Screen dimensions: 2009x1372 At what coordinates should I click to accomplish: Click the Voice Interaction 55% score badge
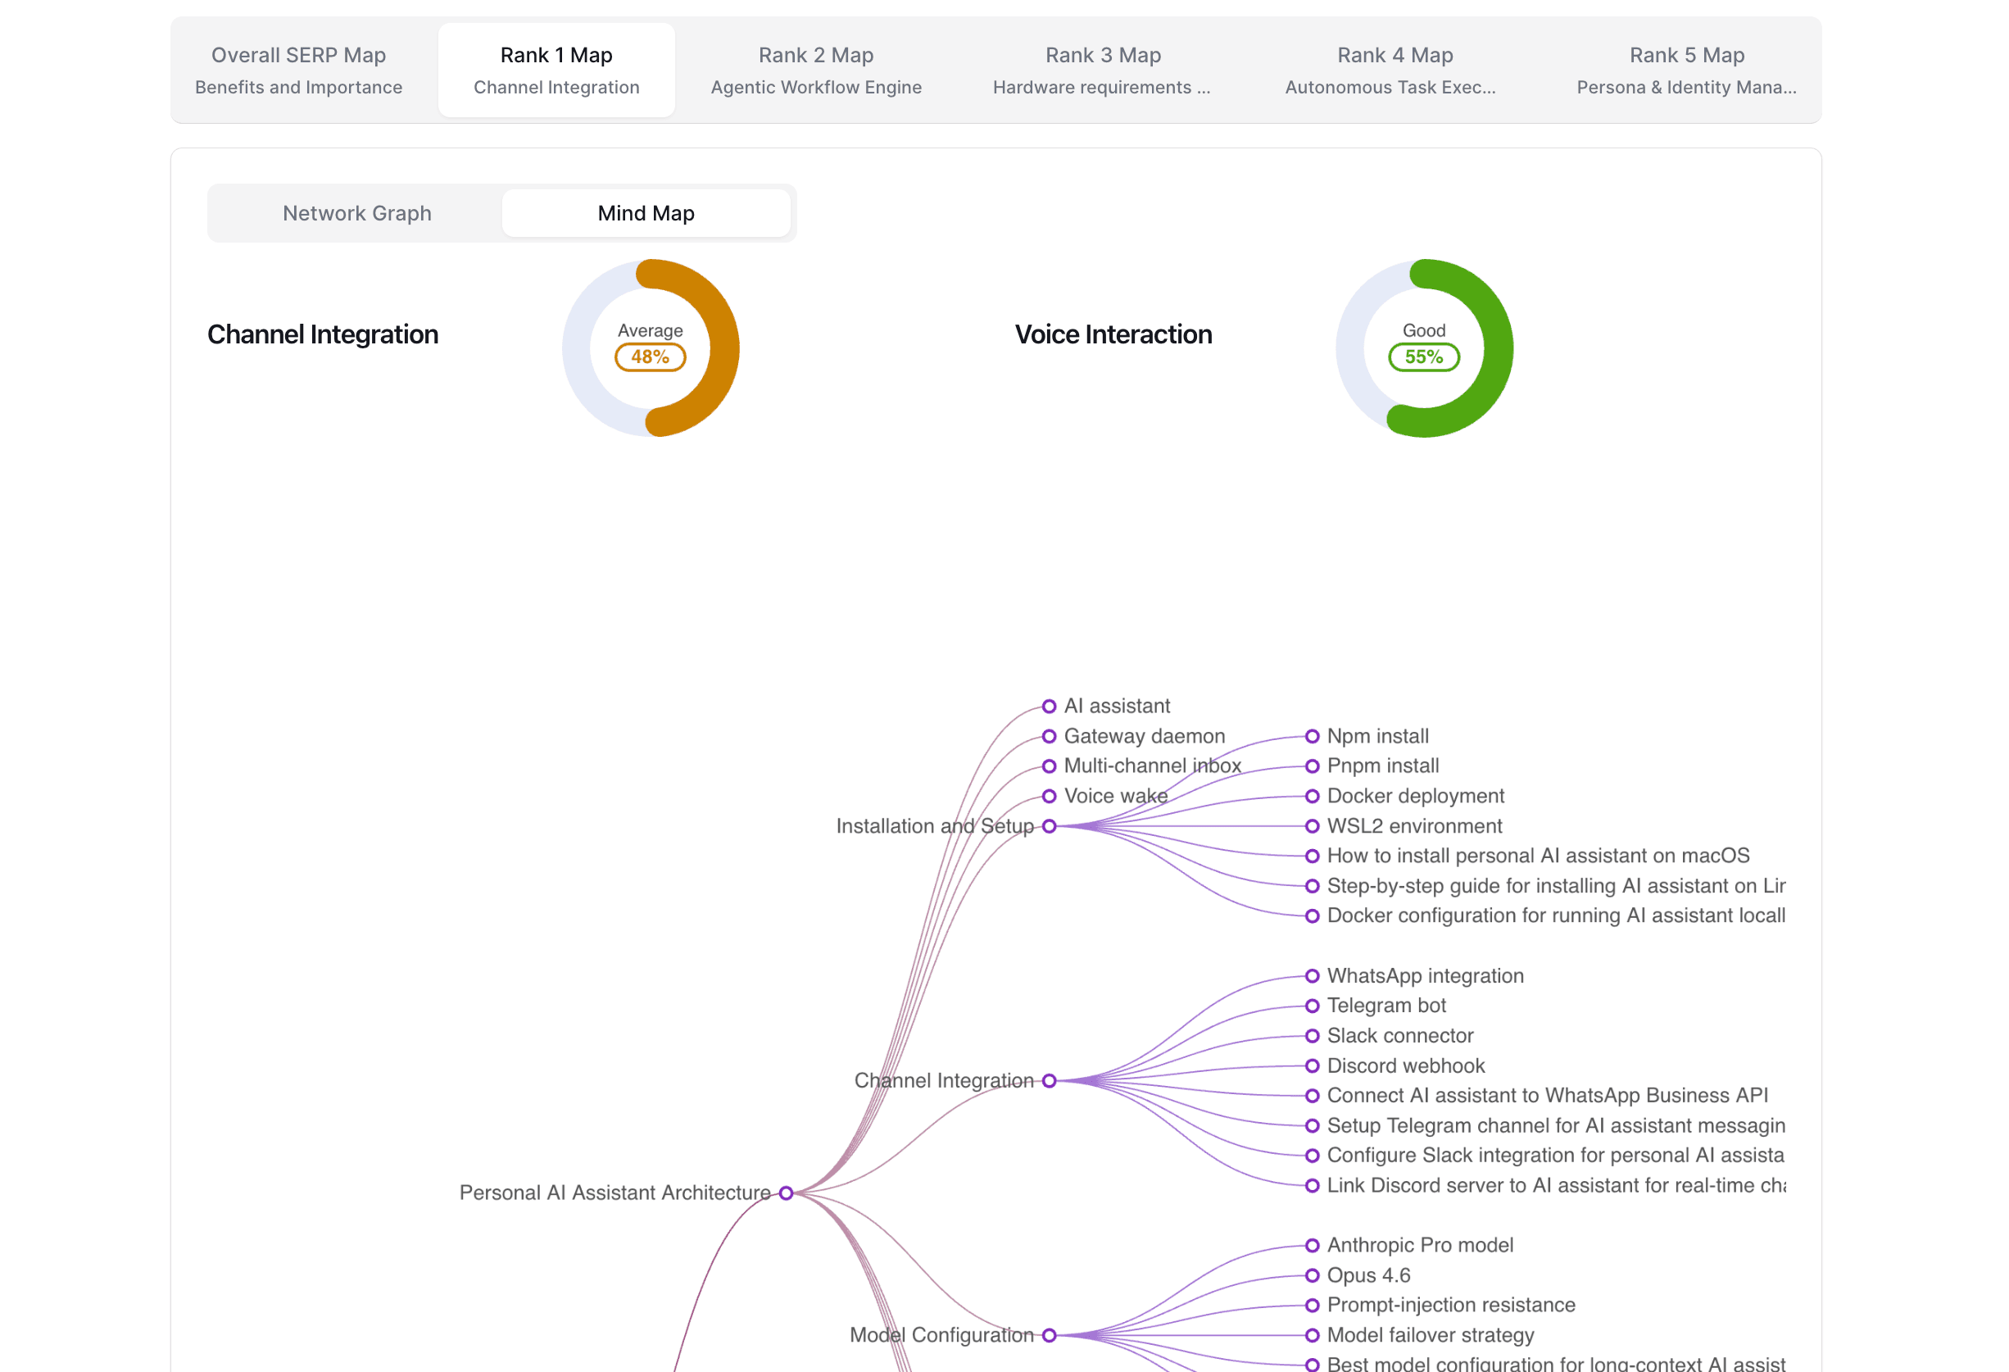1424,357
